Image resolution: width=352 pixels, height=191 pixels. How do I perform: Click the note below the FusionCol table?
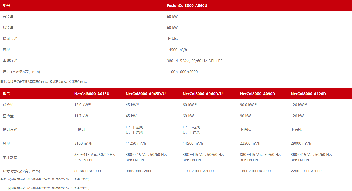pyautogui.click(x=44, y=82)
